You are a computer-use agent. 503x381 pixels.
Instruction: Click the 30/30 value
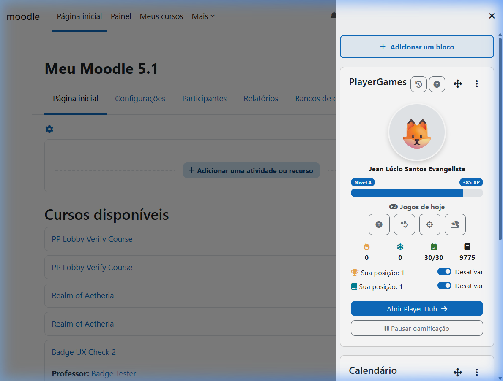pyautogui.click(x=434, y=258)
